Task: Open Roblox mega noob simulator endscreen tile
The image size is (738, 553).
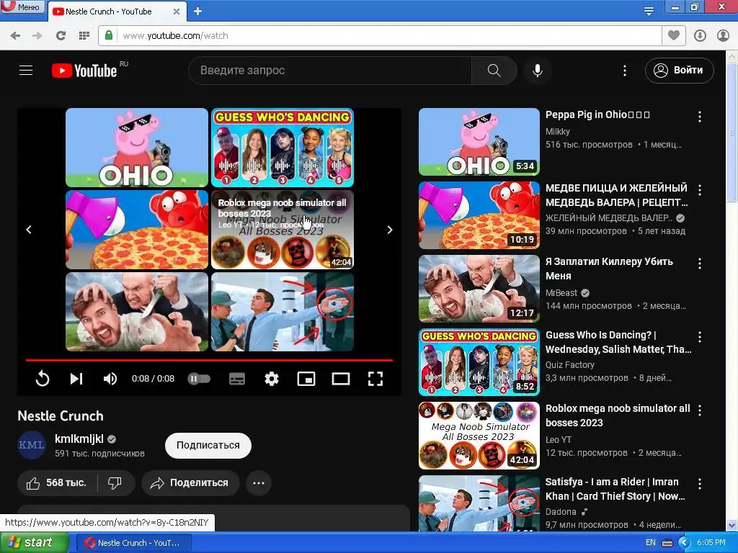Action: (x=283, y=230)
